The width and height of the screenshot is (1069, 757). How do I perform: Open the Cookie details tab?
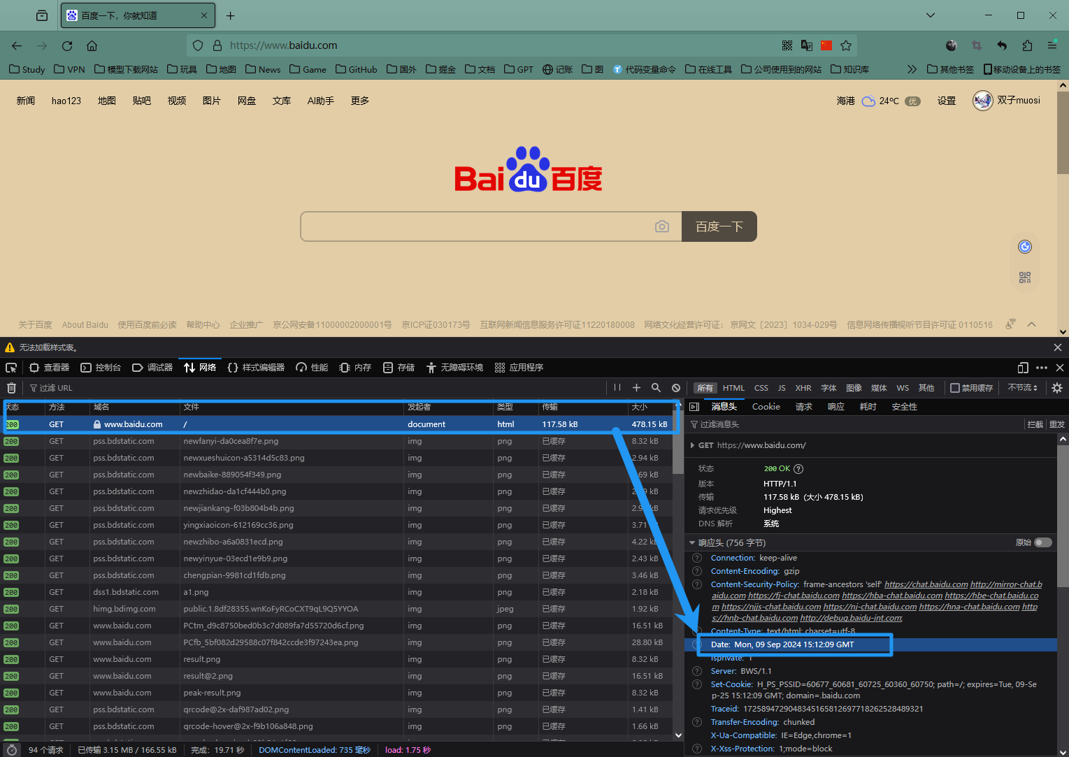pyautogui.click(x=766, y=407)
